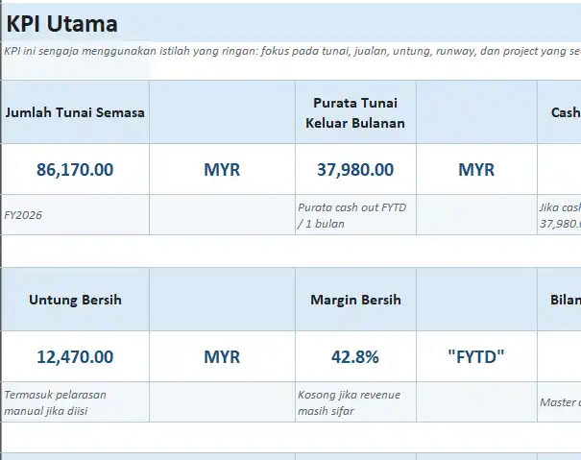
Task: Click the Purata cash out FYTD note
Action: point(355,216)
